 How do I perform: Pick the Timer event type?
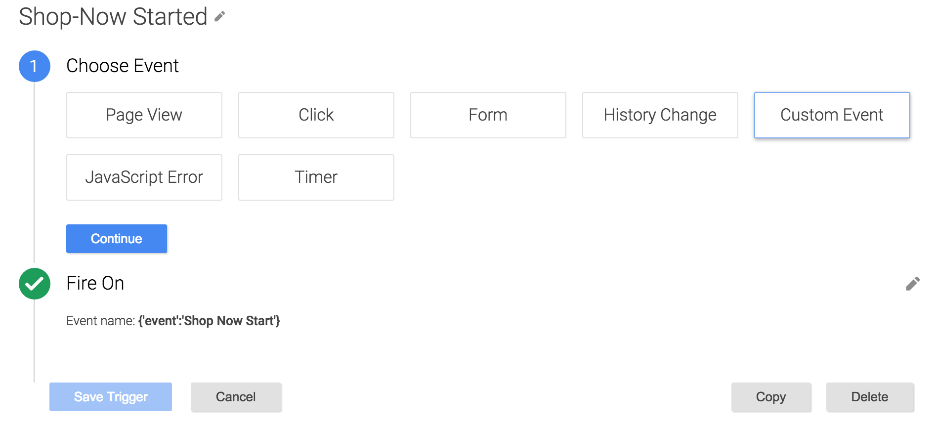[316, 177]
